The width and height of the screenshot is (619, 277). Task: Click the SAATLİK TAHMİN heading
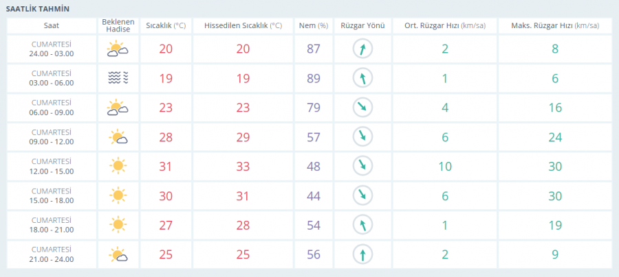point(38,9)
